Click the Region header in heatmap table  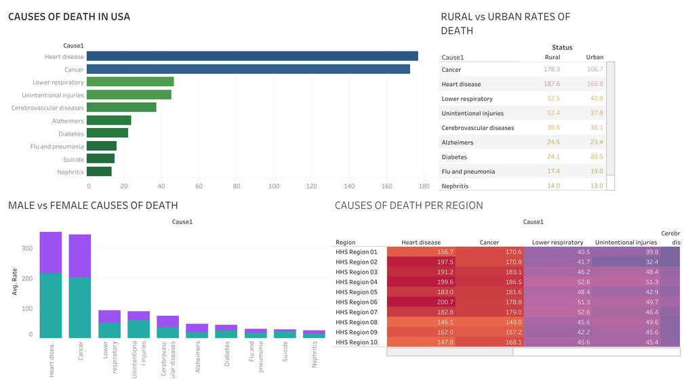[x=345, y=243]
